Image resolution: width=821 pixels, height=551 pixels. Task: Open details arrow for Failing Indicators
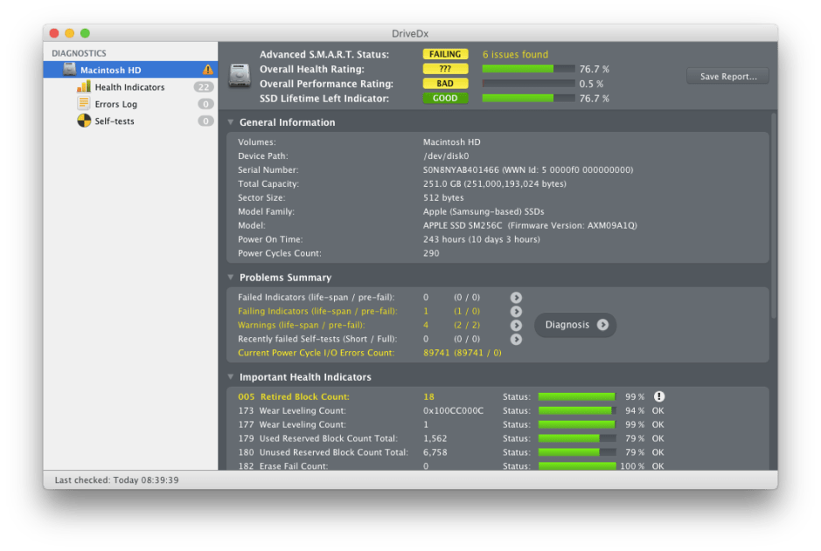click(516, 311)
